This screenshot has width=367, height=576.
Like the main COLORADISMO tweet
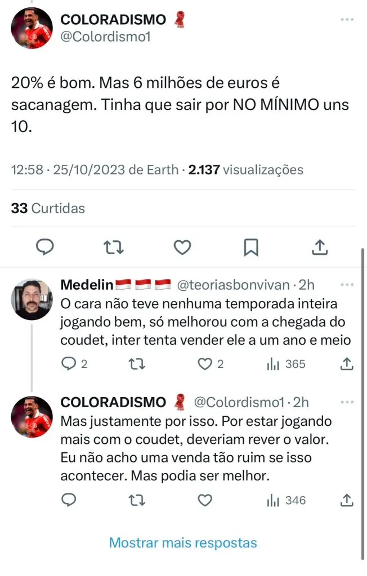click(182, 246)
